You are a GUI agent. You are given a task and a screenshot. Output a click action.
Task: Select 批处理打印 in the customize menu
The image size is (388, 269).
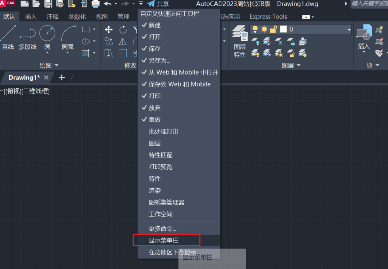click(x=179, y=131)
